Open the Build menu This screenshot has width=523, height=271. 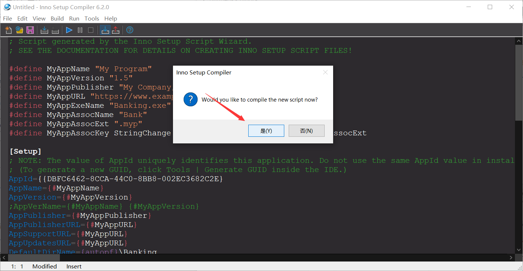tap(57, 18)
